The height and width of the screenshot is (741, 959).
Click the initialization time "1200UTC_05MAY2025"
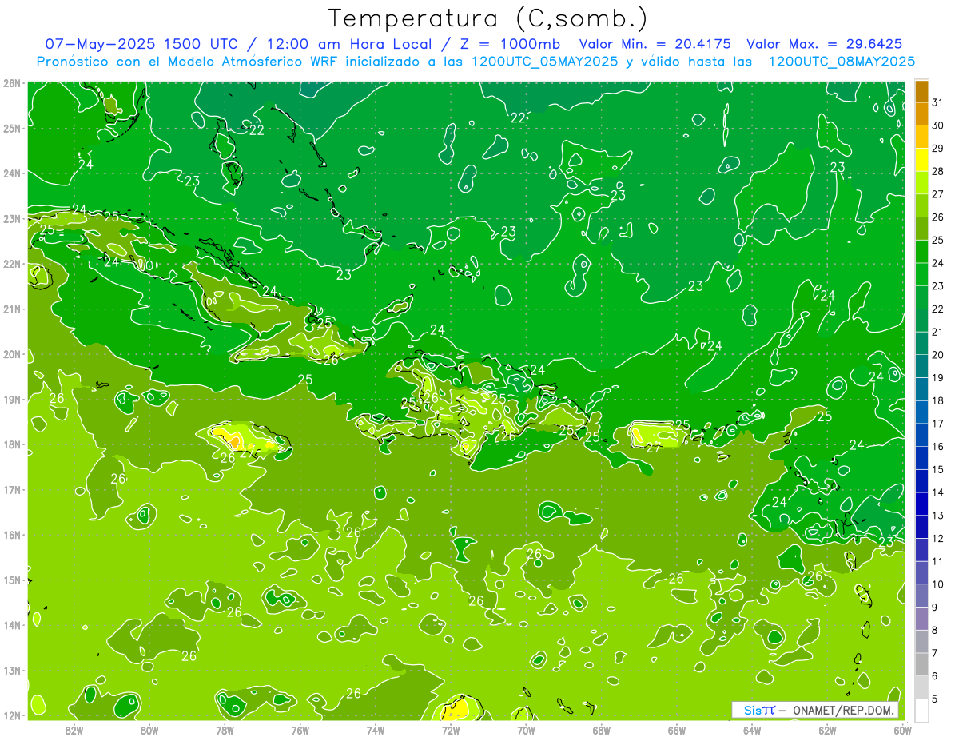pos(544,62)
